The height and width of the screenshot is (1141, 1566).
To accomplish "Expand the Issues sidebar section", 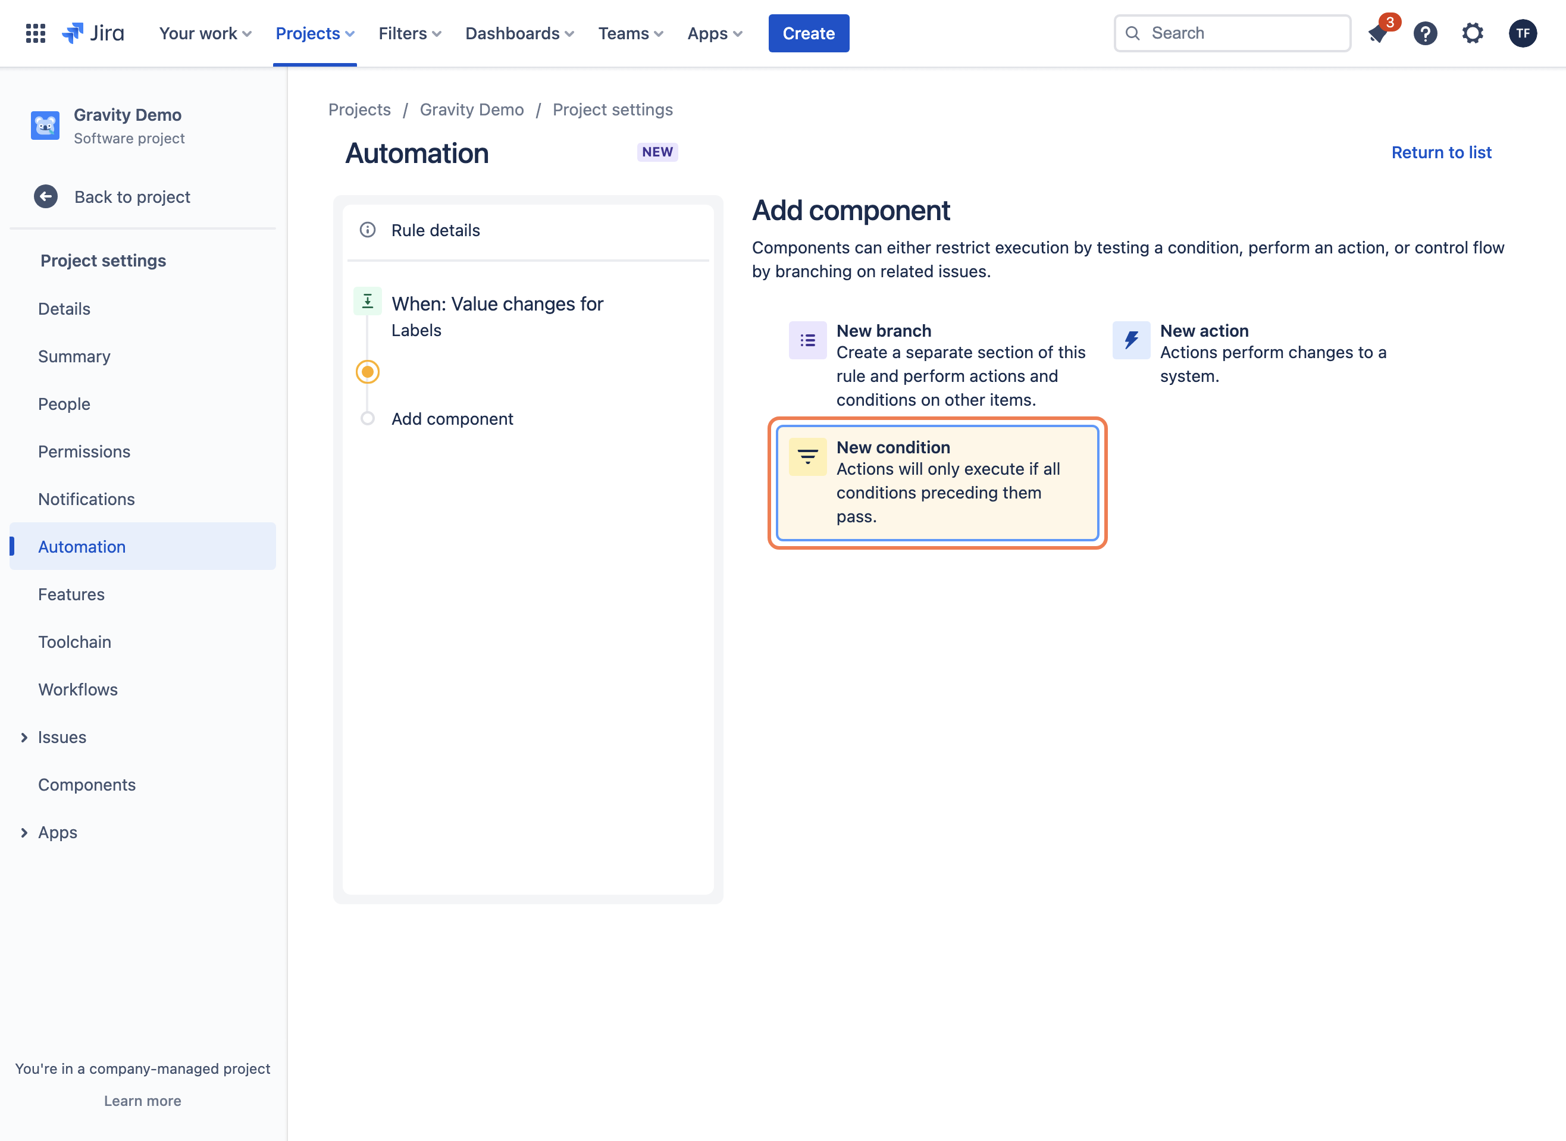I will [x=23, y=738].
